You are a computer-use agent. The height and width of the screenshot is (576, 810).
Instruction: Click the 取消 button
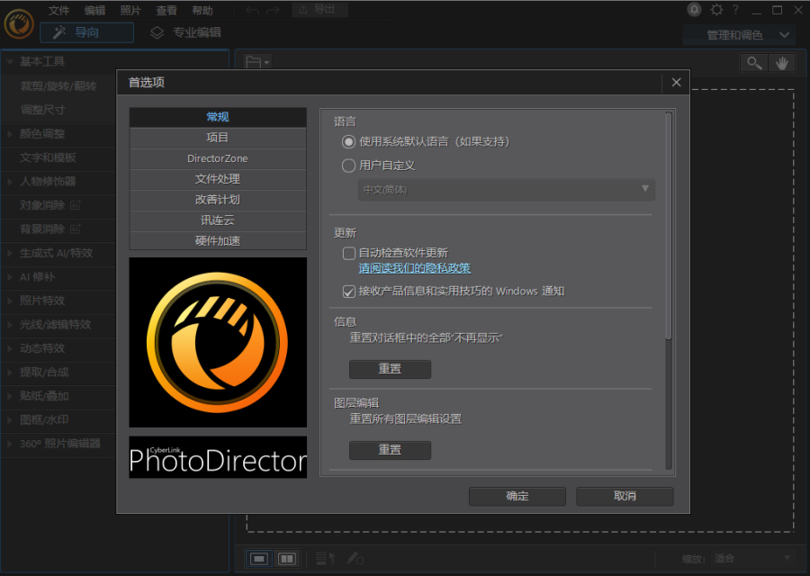[x=625, y=496]
